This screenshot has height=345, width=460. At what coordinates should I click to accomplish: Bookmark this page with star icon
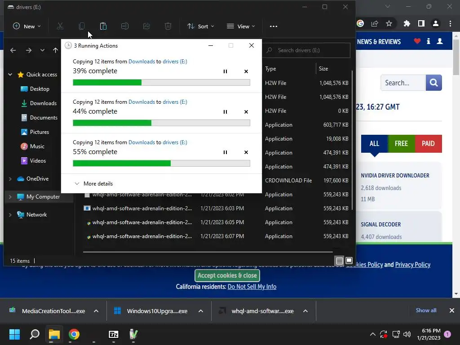coord(389,23)
